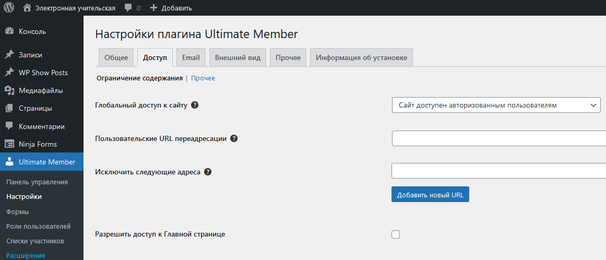Click help icon for Пользовательские URL переадресации
The height and width of the screenshot is (260, 606).
(x=233, y=138)
